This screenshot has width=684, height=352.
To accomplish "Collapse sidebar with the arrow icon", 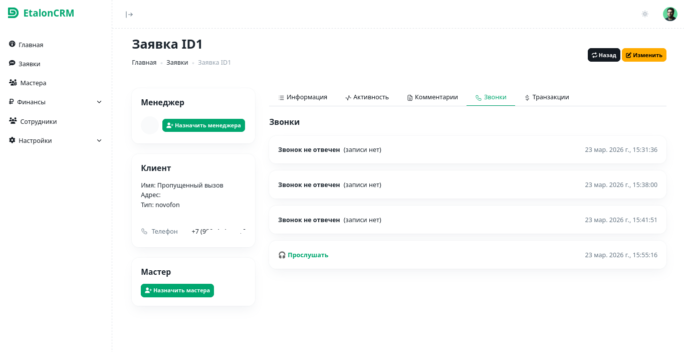I will coord(129,15).
